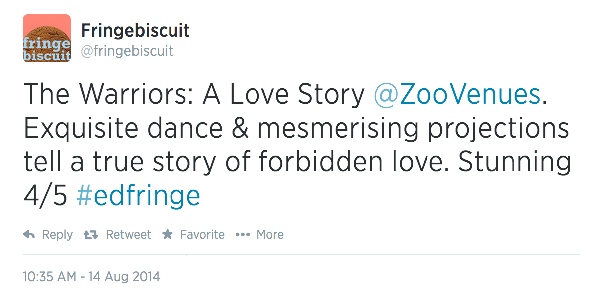
Task: Click the three-dots More icon
Action: pos(242,235)
